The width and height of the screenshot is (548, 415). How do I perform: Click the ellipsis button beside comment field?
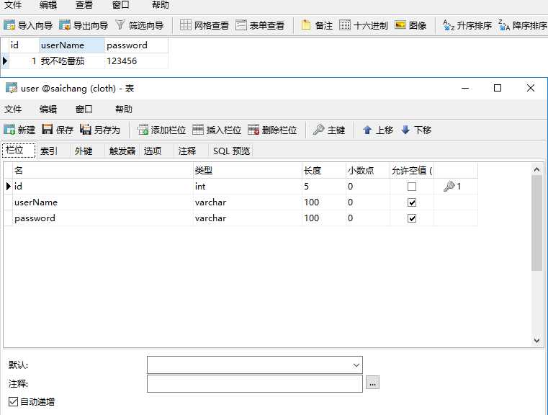coord(372,383)
